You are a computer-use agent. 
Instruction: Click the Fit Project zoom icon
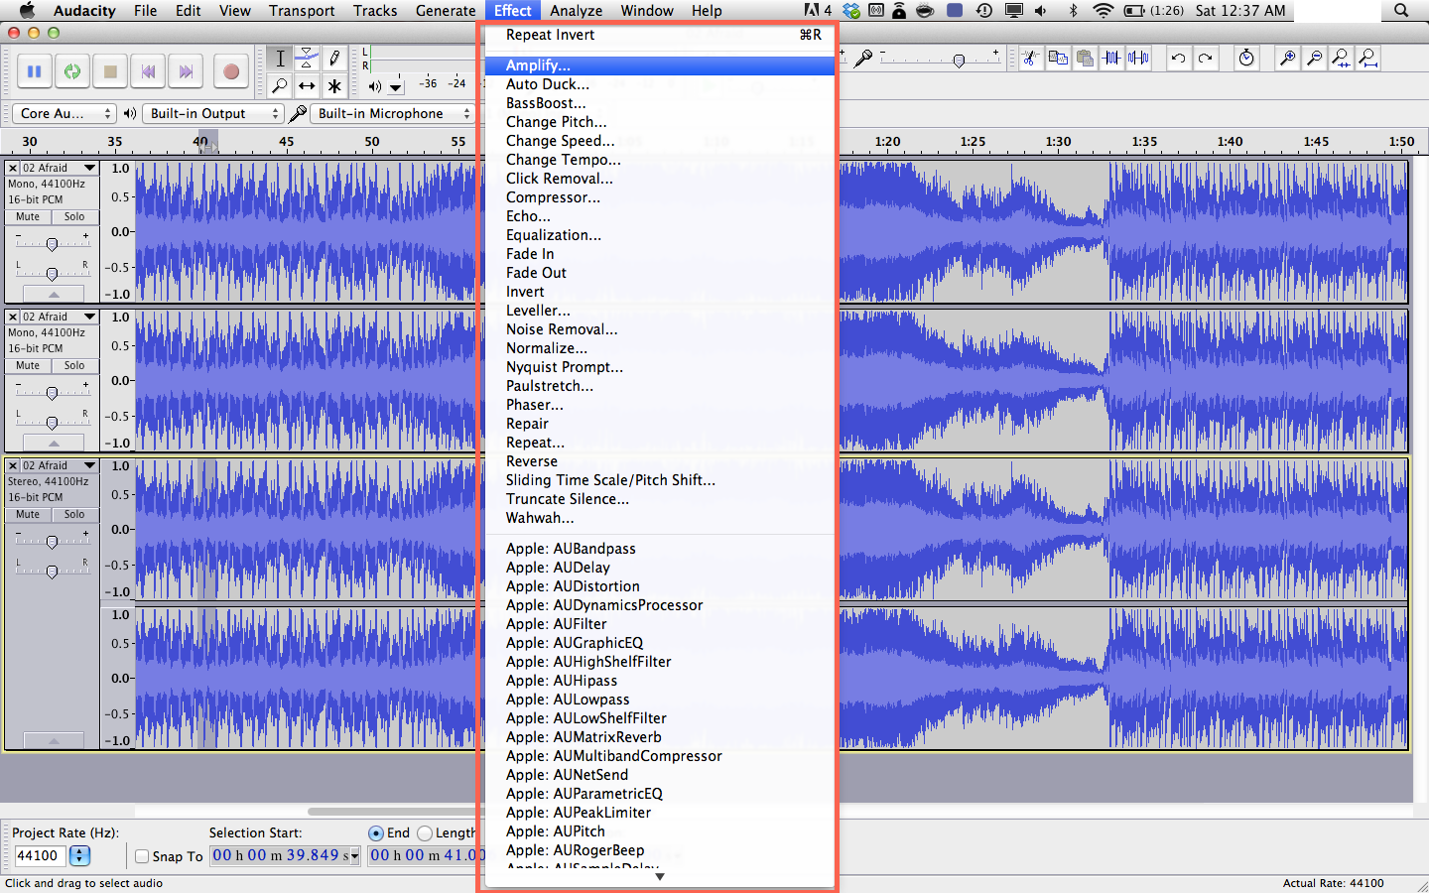click(x=1367, y=59)
